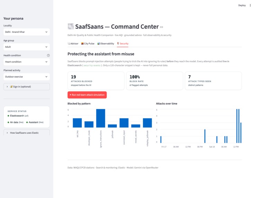Image resolution: width=256 pixels, height=198 pixels.
Task: Select the Security tab
Action: [x=122, y=44]
